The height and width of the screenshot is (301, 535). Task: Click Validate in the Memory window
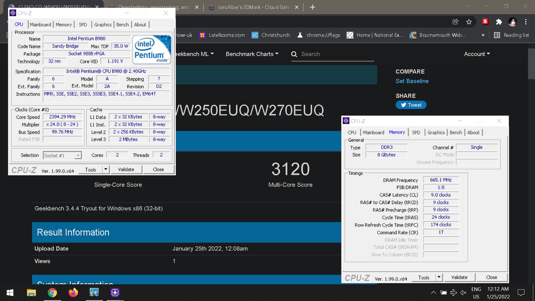point(459,277)
